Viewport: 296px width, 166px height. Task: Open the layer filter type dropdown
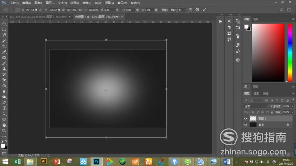[252, 100]
